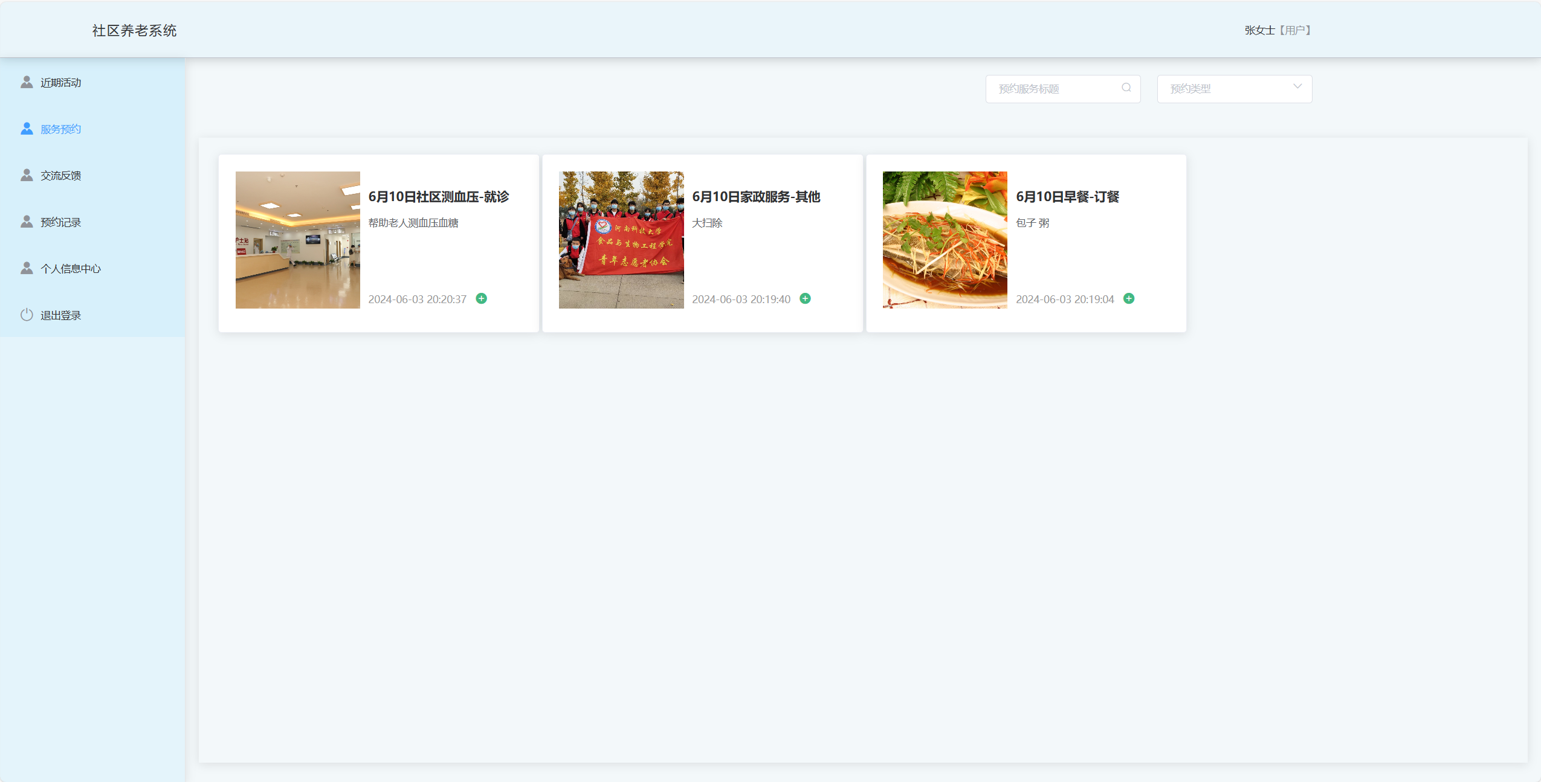Click the hospital lobby thumbnail on 测血压 card
Screen dimensions: 1541x782
click(297, 239)
